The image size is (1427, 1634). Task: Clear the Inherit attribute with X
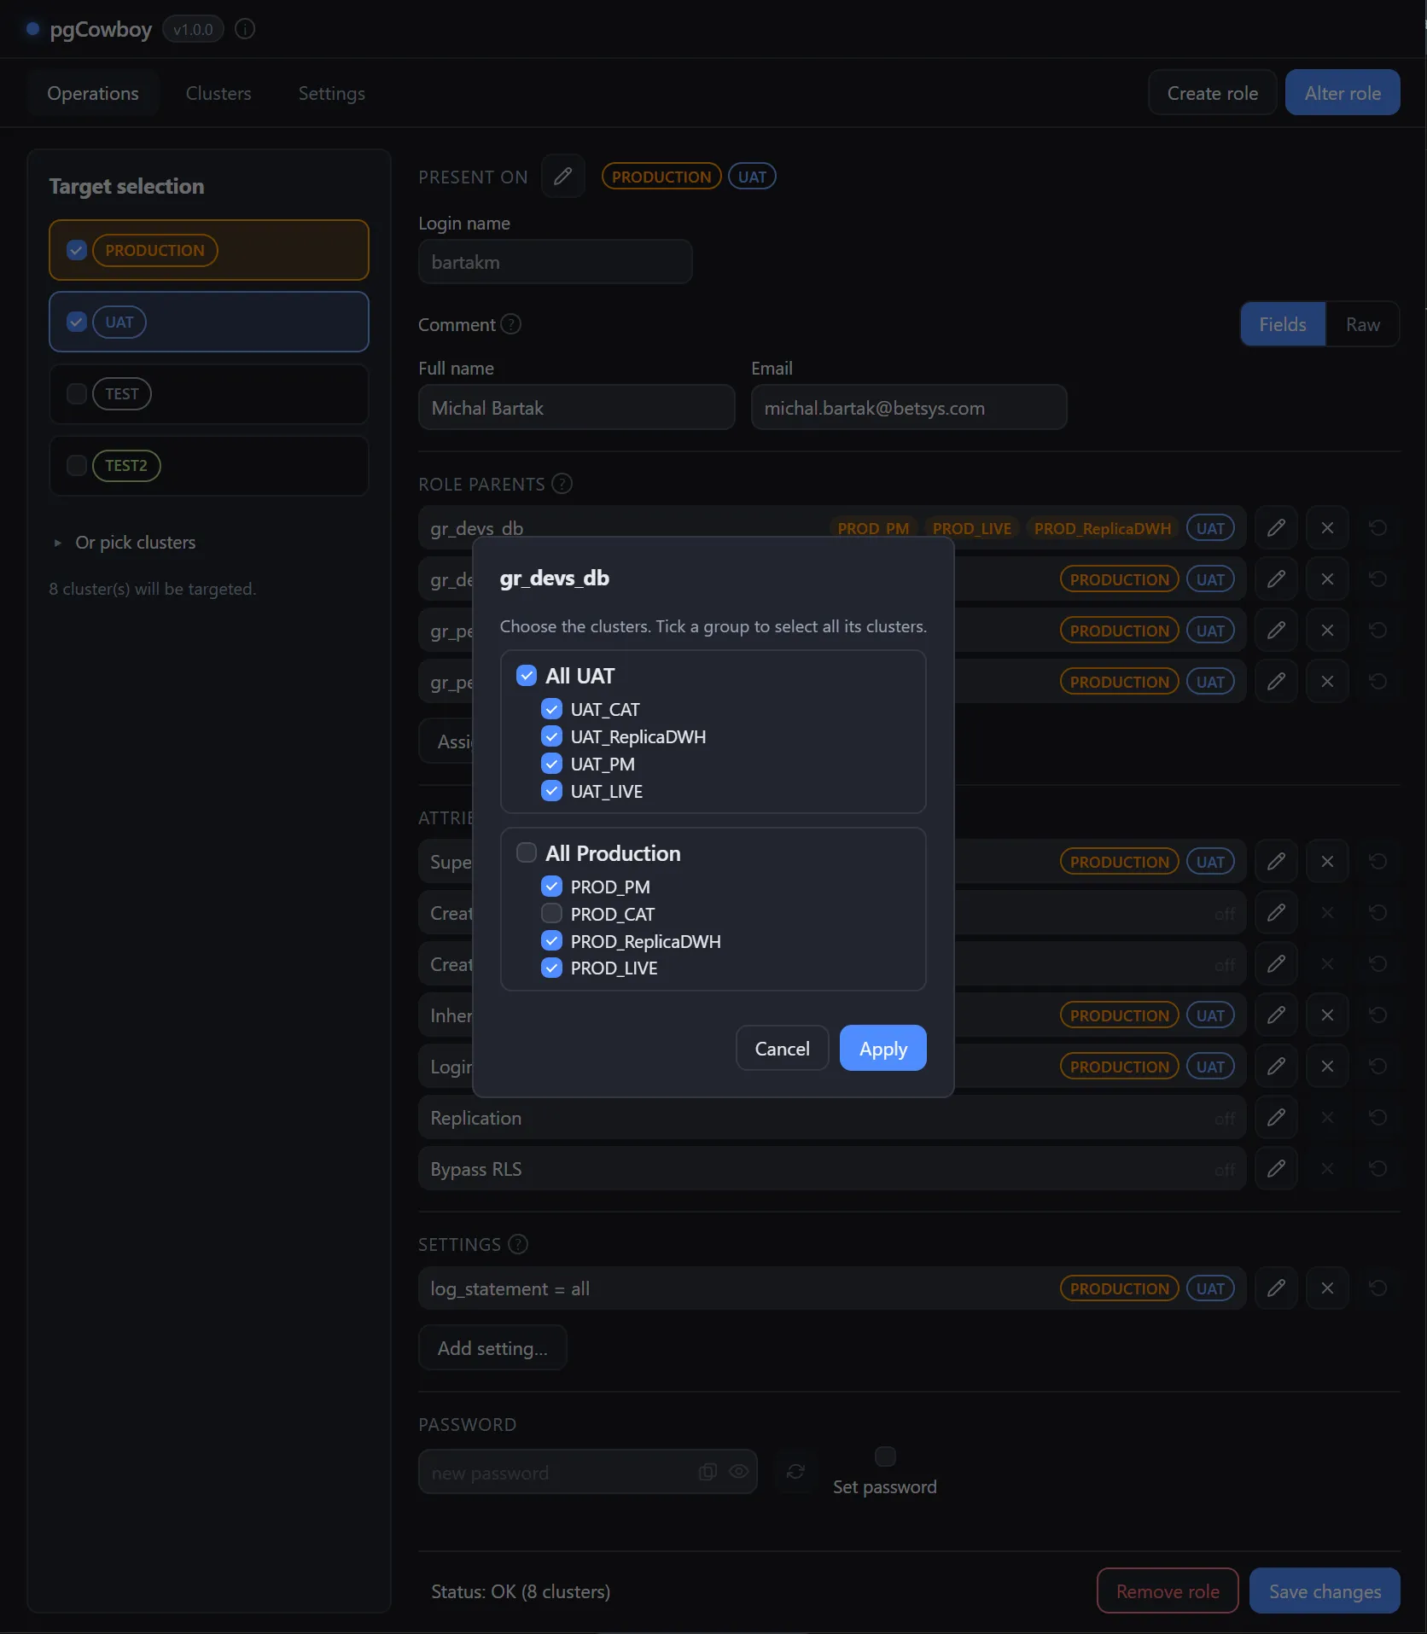[x=1327, y=1015]
